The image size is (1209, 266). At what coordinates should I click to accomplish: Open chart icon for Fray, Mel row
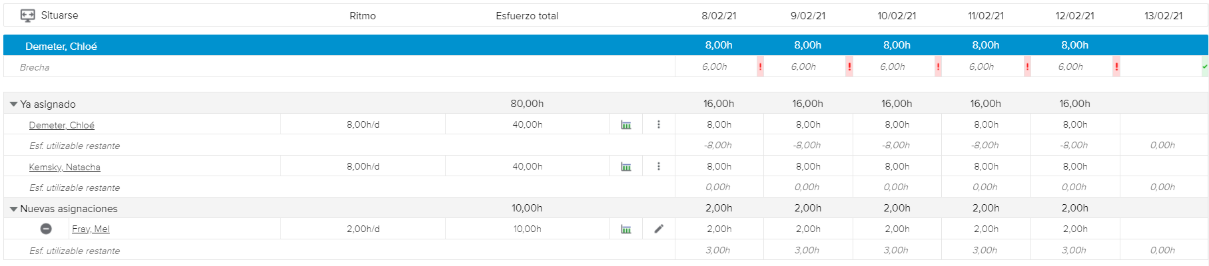(626, 229)
